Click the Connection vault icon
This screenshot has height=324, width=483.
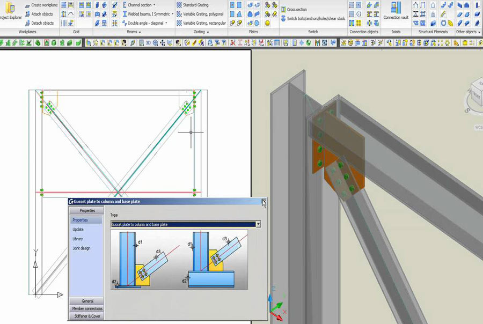pyautogui.click(x=396, y=11)
